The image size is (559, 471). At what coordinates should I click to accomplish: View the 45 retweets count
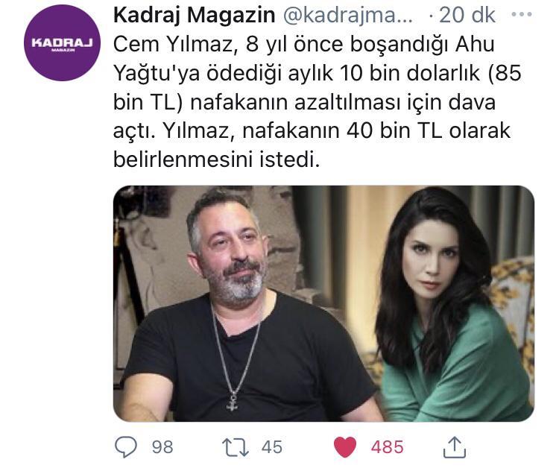click(x=271, y=447)
